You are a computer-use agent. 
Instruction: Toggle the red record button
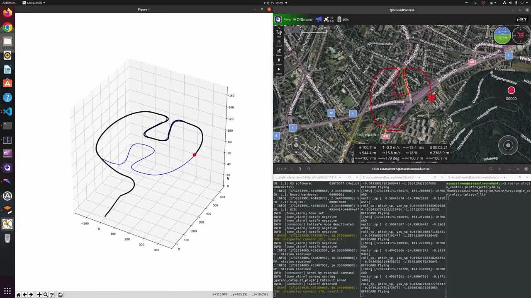point(511,91)
